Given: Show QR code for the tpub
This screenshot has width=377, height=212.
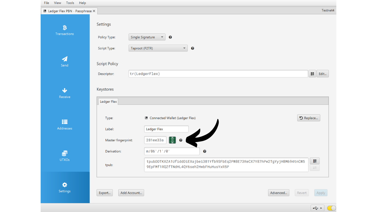Looking at the screenshot, I should pyautogui.click(x=315, y=161).
